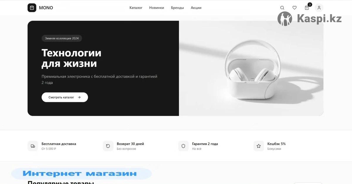Click the Зимняя коллекция 2024 badge

62,38
